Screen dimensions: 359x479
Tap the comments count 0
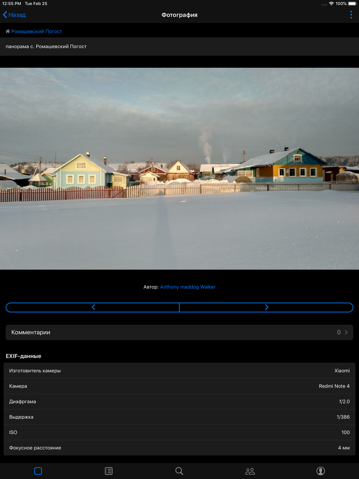[x=339, y=332]
